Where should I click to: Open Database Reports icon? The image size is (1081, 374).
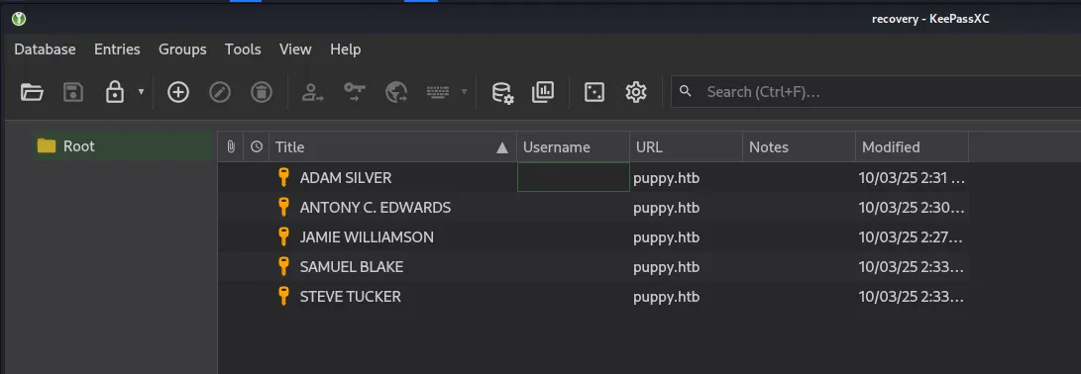coord(543,92)
